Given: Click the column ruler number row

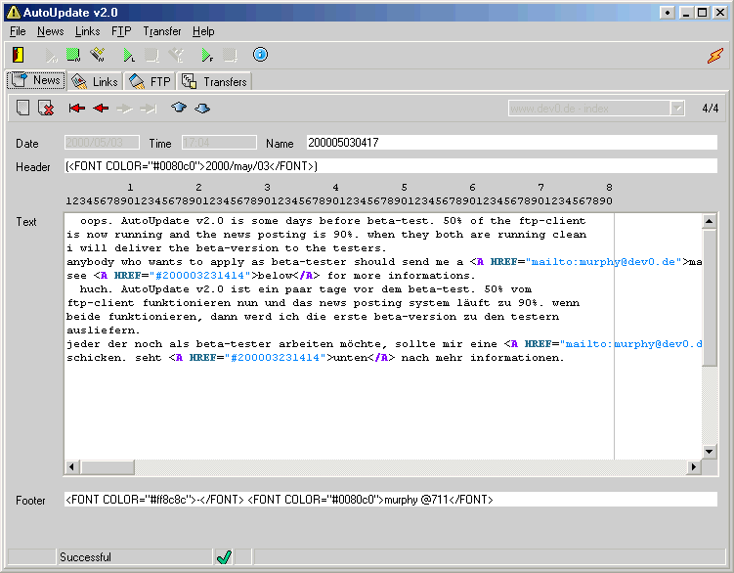Looking at the screenshot, I should [x=339, y=201].
